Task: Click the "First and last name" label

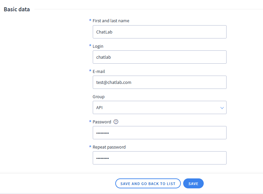Action: 111,21
